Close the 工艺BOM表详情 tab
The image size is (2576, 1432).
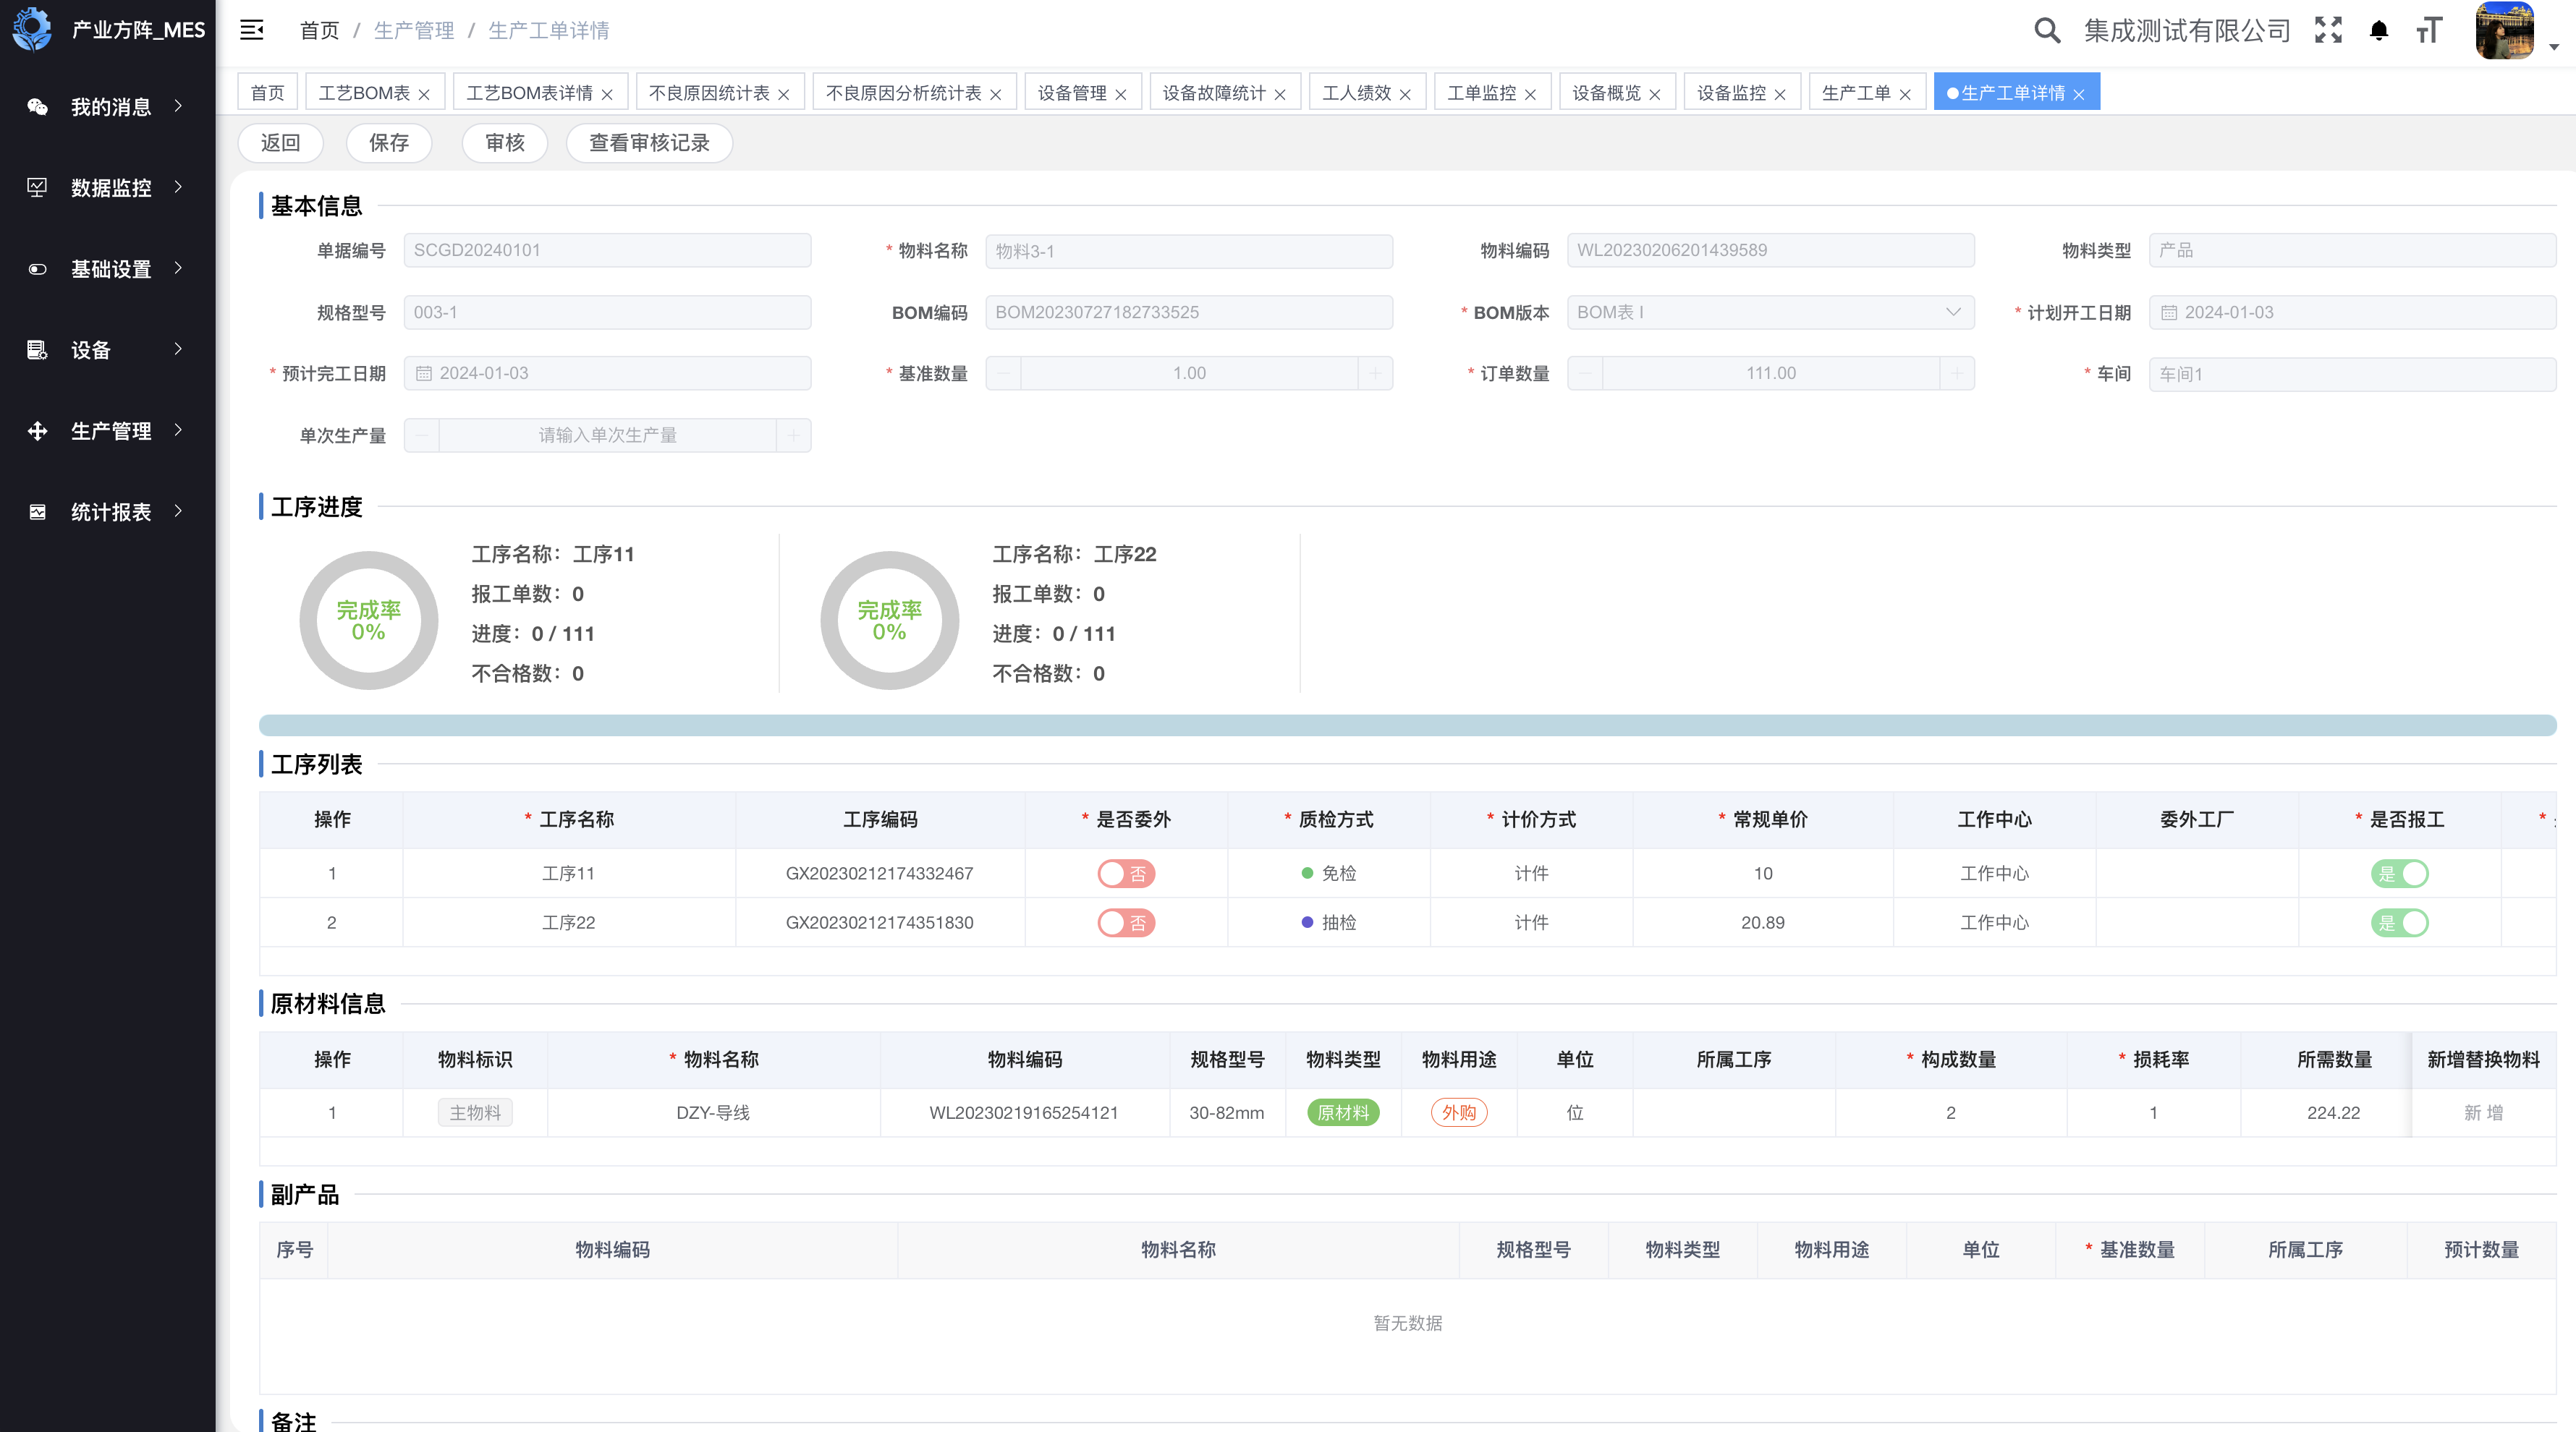(x=607, y=94)
